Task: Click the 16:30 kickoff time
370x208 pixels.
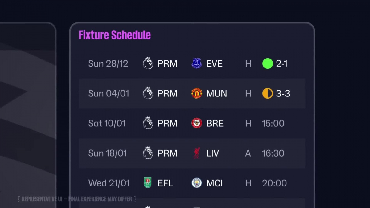Action: click(273, 153)
